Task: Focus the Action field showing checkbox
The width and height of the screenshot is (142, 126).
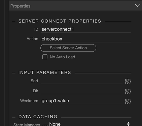Action: pos(86,39)
